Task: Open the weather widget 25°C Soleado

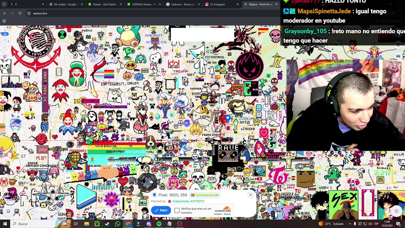Action: click(x=331, y=224)
